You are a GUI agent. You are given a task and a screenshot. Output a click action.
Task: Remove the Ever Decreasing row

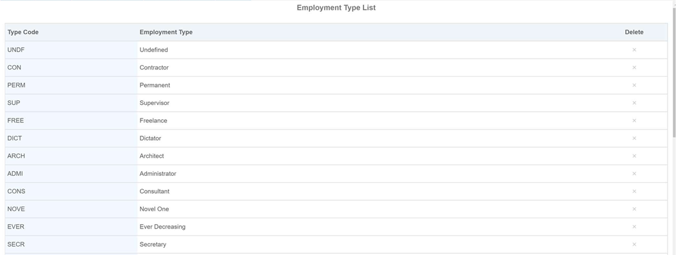[633, 227]
